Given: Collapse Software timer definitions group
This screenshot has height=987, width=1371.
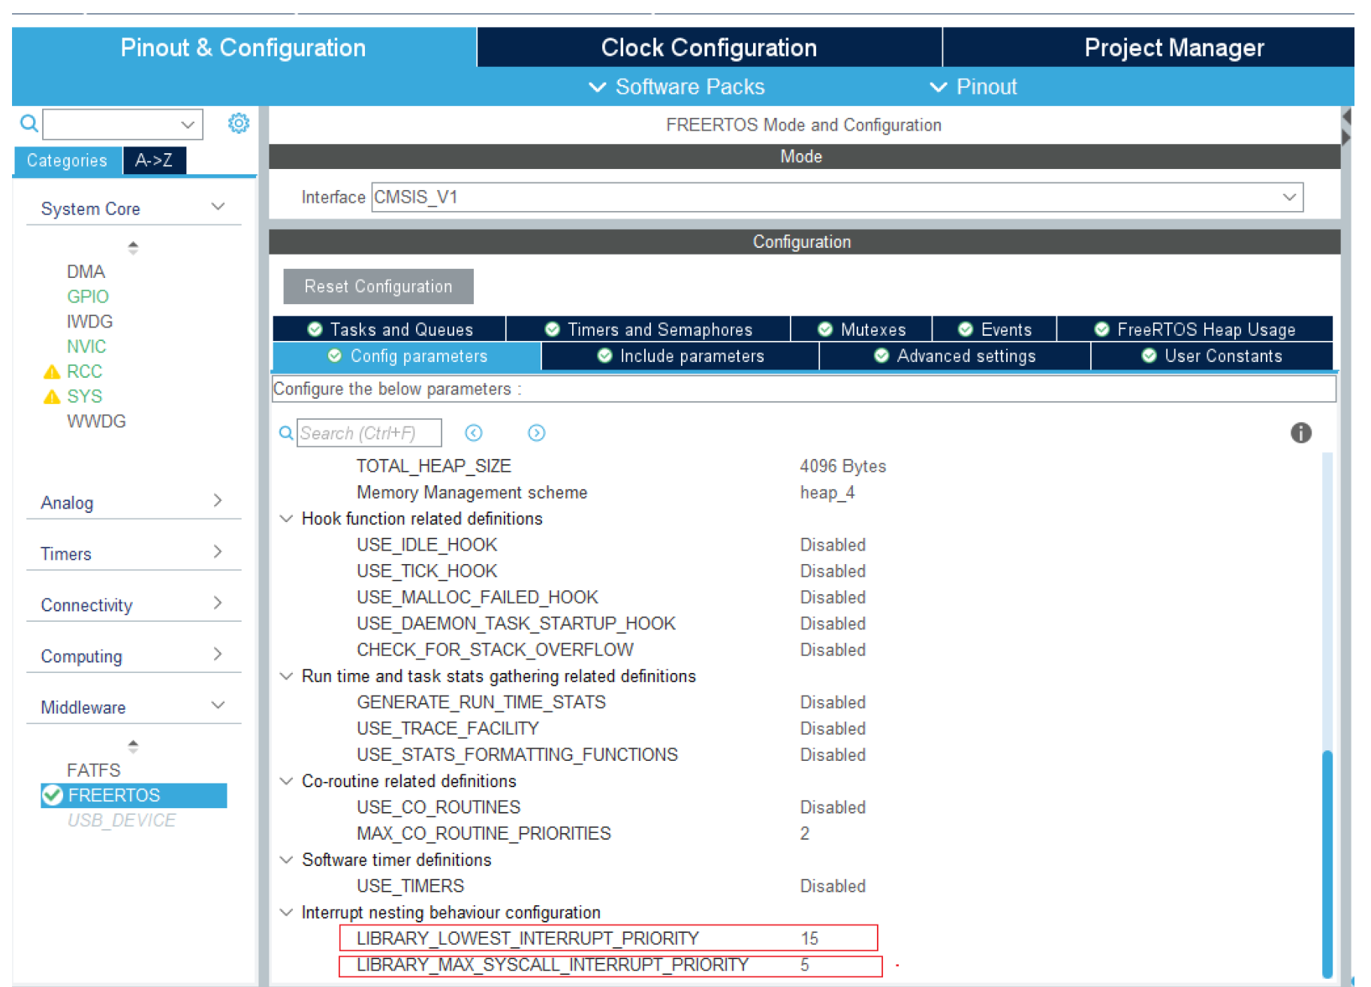Looking at the screenshot, I should pyautogui.click(x=286, y=859).
